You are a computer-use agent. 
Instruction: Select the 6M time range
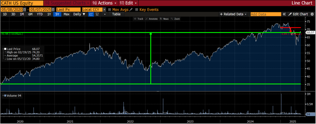click(x=30, y=14)
